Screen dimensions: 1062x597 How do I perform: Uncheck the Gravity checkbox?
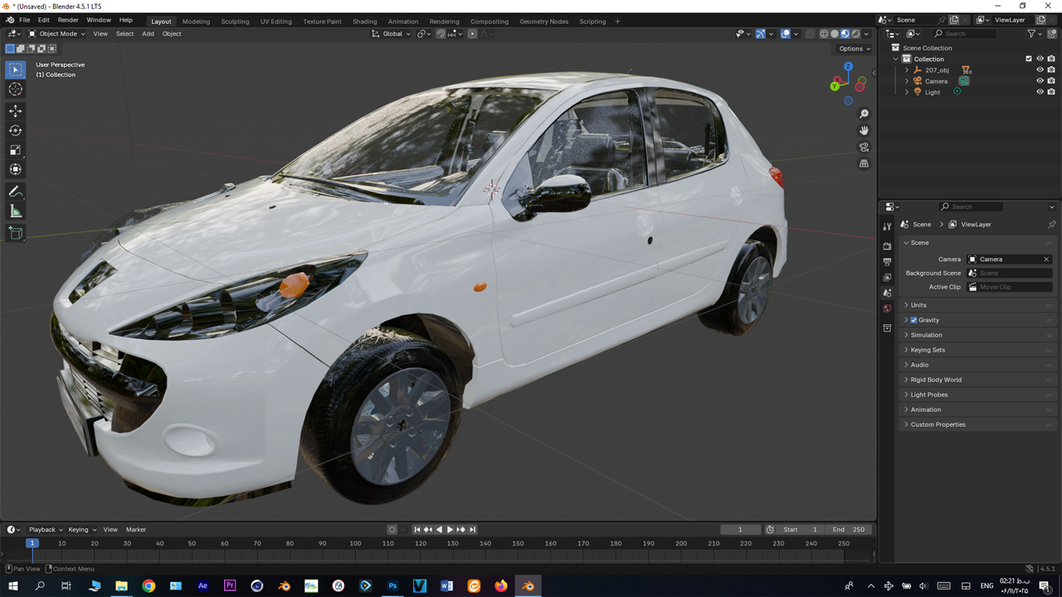coord(913,320)
